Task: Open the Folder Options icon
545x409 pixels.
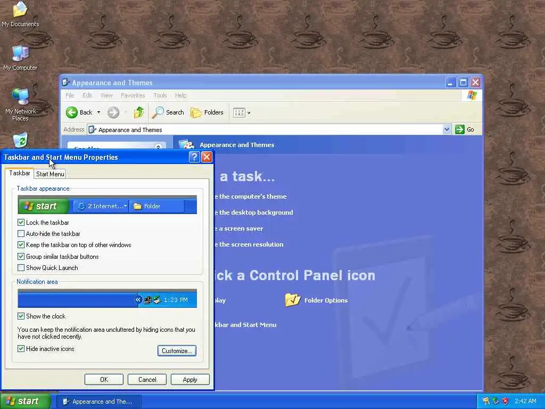Action: 293,300
